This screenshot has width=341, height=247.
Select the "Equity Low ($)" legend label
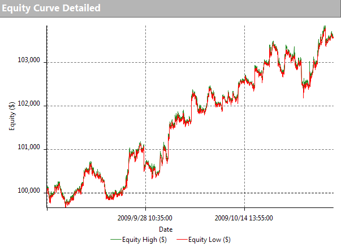210,240
